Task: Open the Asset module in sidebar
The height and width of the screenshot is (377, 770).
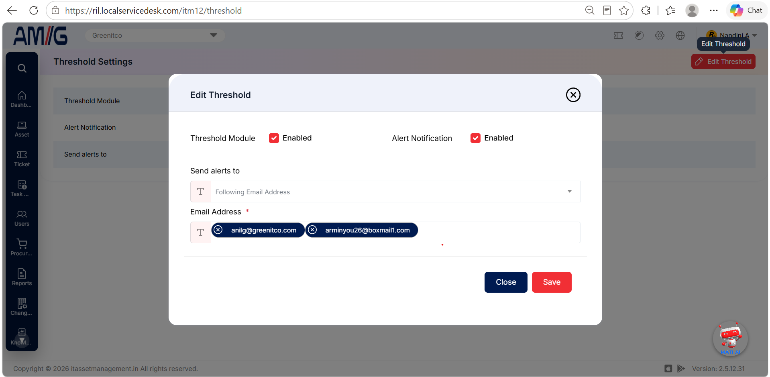Action: [22, 129]
